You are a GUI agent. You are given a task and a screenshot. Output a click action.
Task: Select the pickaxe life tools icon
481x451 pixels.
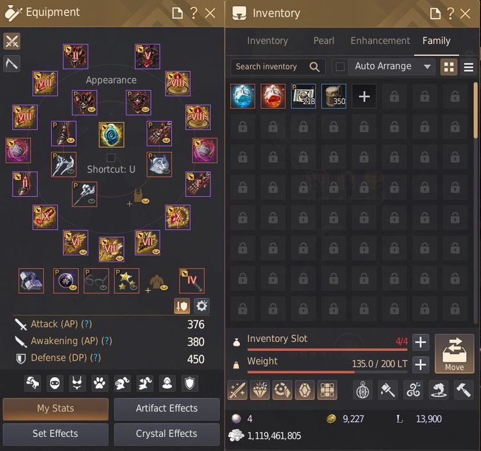(x=12, y=64)
